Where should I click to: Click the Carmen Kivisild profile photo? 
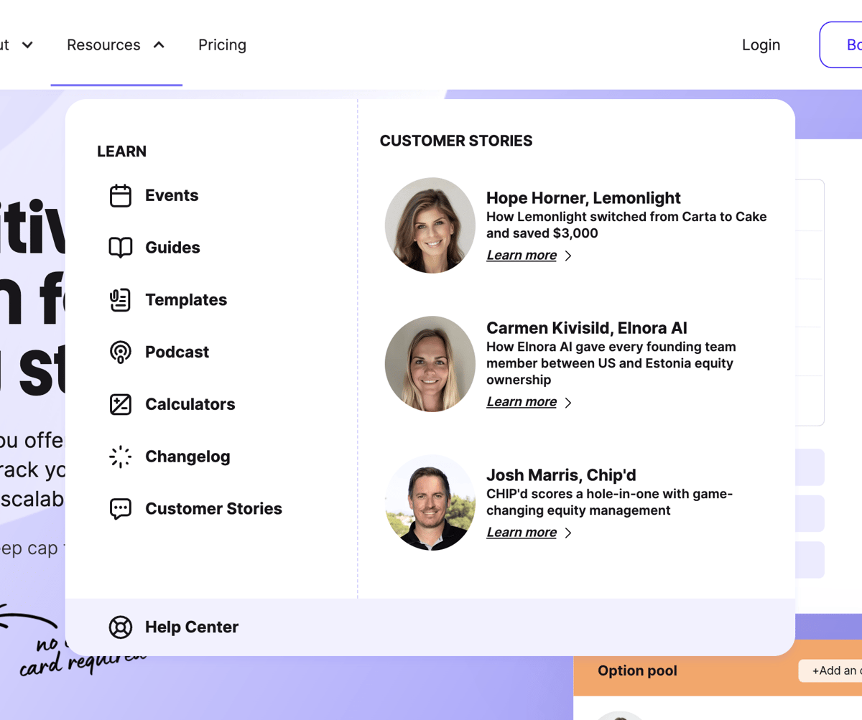(430, 363)
